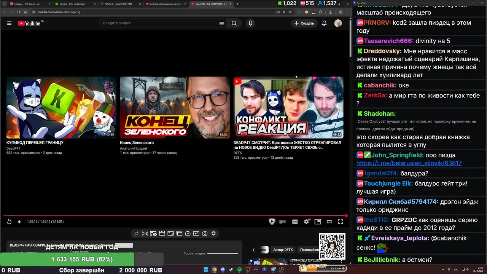Open the Конец Зеленского video thumbnail
487x274 pixels.
coord(175,107)
